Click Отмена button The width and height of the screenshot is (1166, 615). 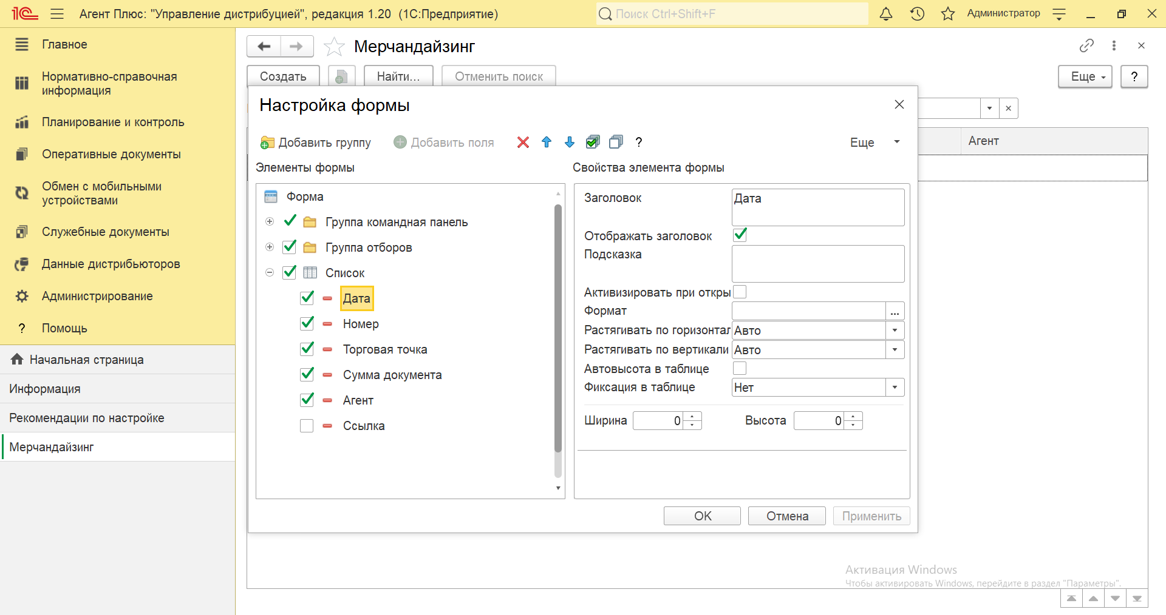(x=787, y=516)
